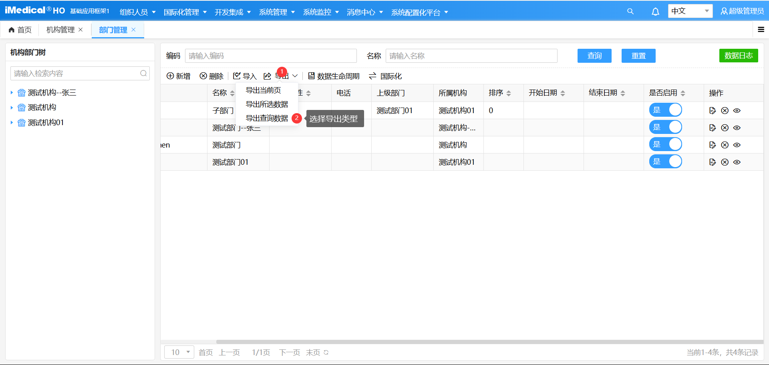The height and width of the screenshot is (365, 769).
Task: Open the notification bell
Action: point(655,12)
